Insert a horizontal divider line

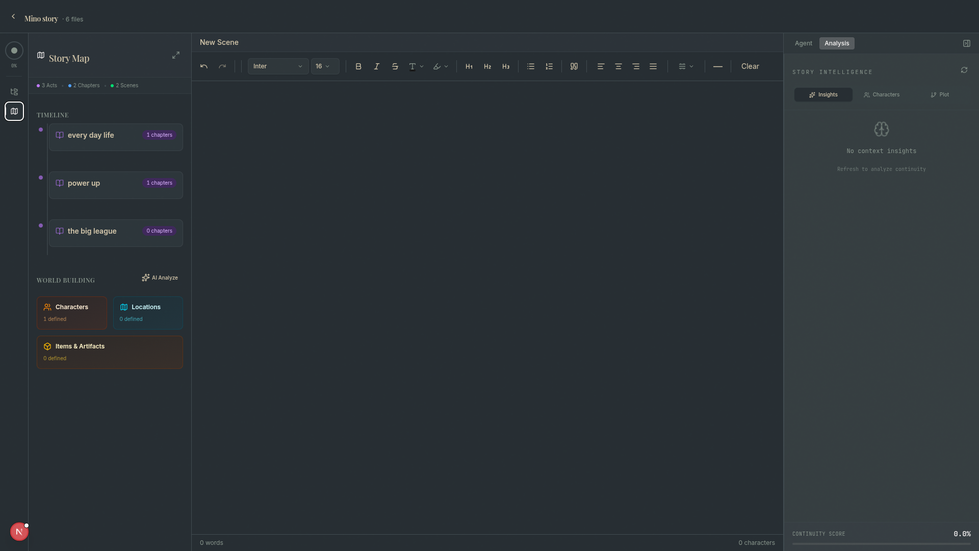pos(717,66)
